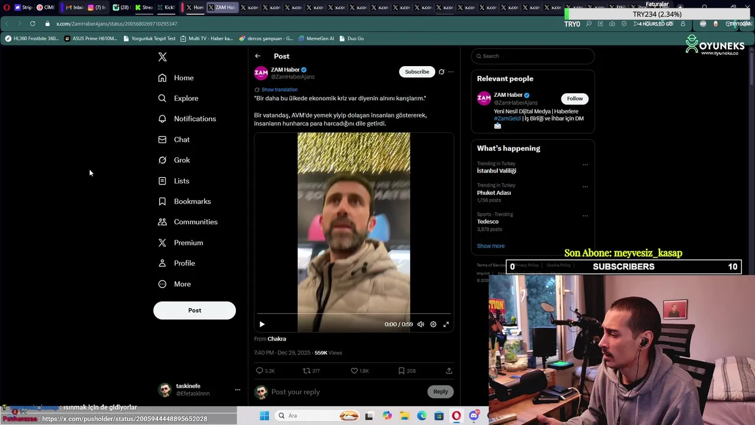Open Chat in the sidebar
The image size is (755, 425).
(x=174, y=139)
